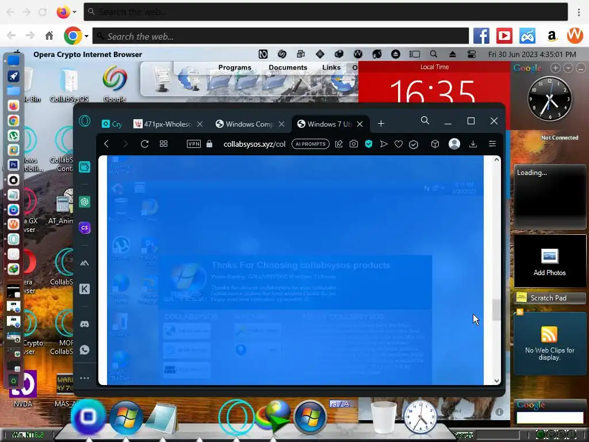This screenshot has height=442, width=589.
Task: Click the collabsysos.xyz address bar
Action: pyautogui.click(x=254, y=144)
